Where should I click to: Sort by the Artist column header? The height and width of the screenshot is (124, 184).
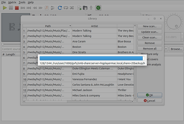[94, 26]
